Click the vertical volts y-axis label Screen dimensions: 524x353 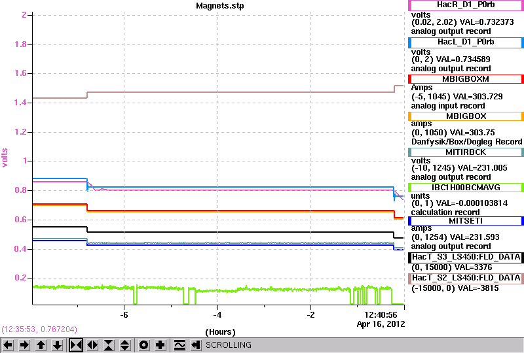coord(5,158)
